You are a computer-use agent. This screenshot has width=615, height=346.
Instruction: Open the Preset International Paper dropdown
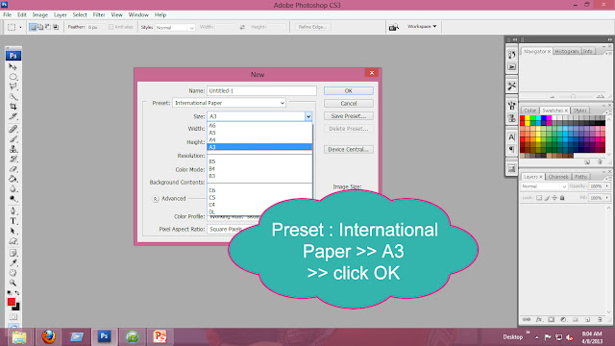pyautogui.click(x=229, y=103)
